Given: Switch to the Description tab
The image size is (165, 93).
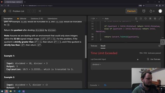Looking at the screenshot, I should pos(8,19).
